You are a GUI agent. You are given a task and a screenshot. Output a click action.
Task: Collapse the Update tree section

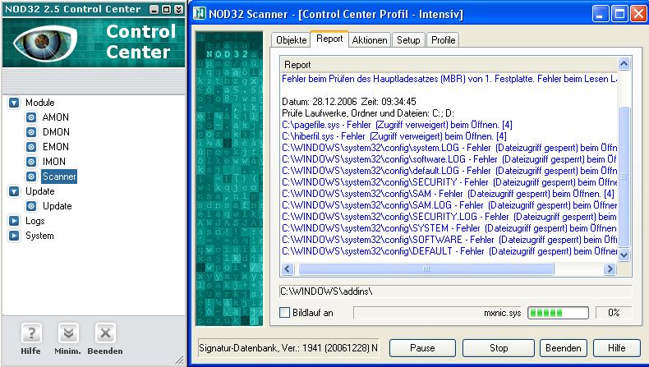coord(14,191)
